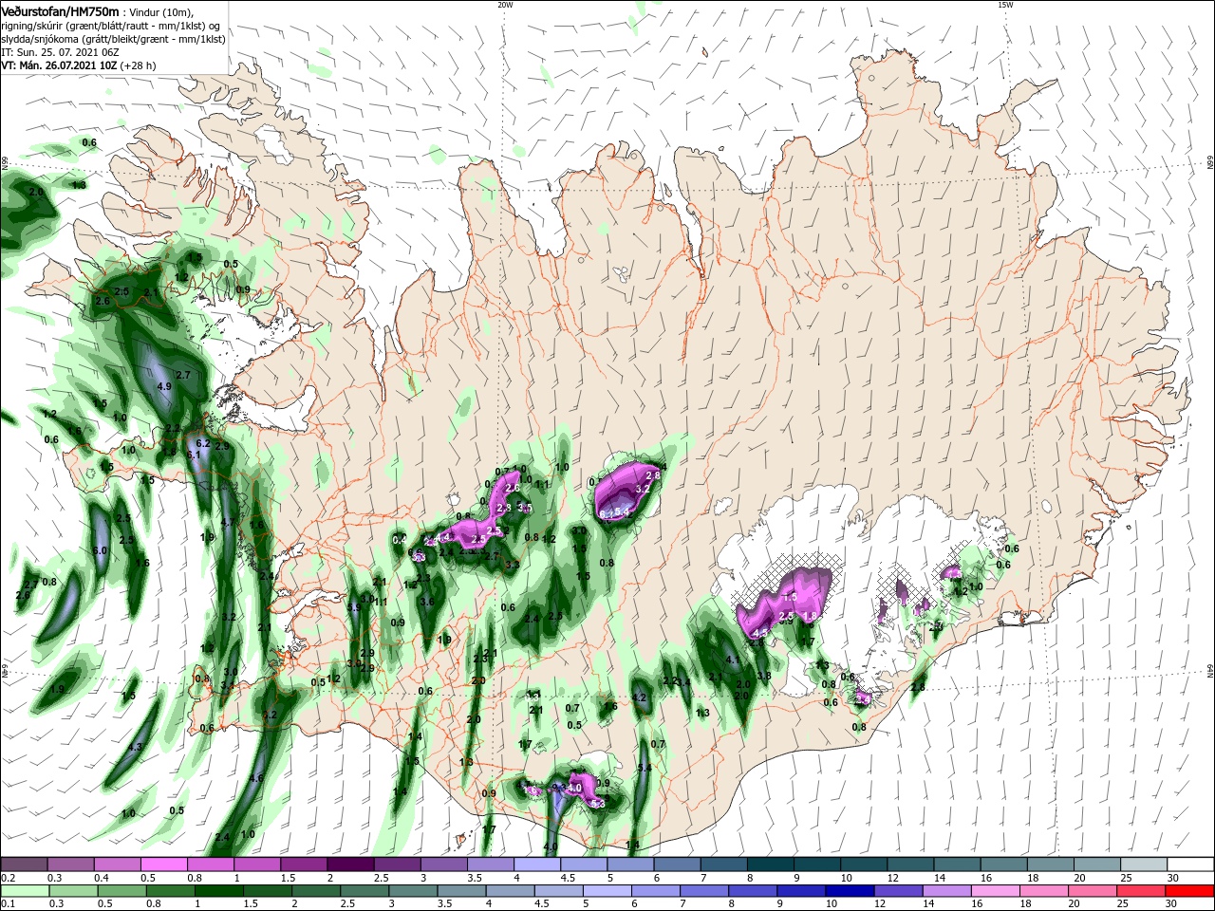This screenshot has height=911, width=1215.
Task: Select the light gray 25 swatch in upper scale
Action: [1145, 865]
